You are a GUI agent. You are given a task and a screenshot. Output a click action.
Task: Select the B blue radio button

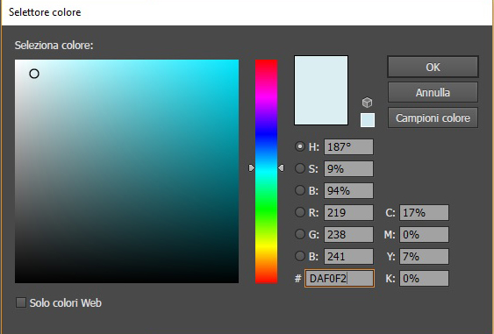coord(300,256)
